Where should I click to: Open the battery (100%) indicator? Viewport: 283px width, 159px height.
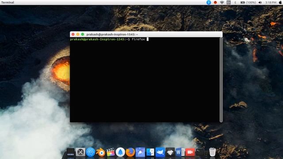(x=248, y=2)
